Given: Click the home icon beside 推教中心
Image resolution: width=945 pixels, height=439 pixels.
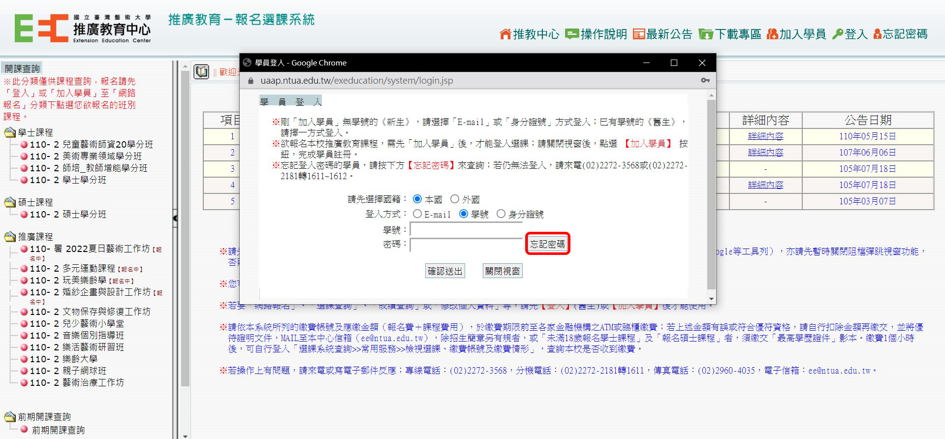Looking at the screenshot, I should click(505, 34).
